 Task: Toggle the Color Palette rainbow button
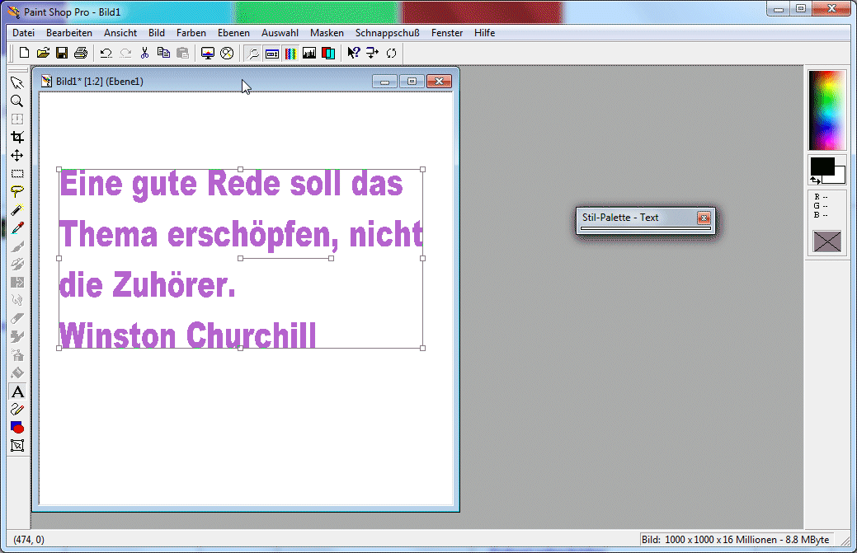pos(291,53)
